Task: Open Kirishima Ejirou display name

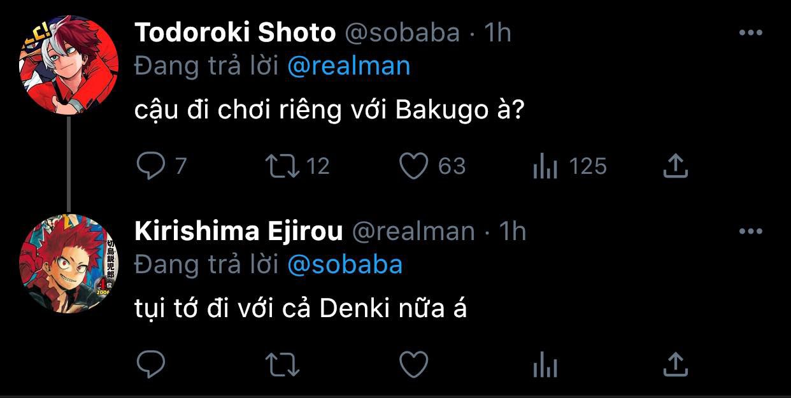Action: pos(239,231)
